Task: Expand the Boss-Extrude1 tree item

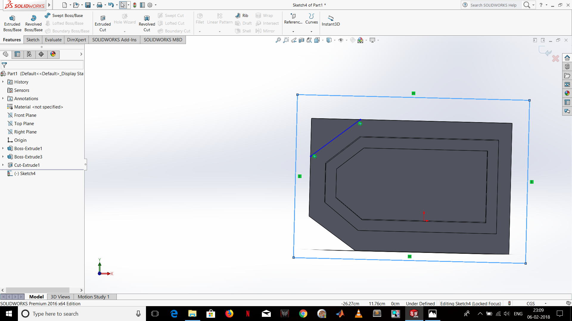Action: pyautogui.click(x=3, y=148)
